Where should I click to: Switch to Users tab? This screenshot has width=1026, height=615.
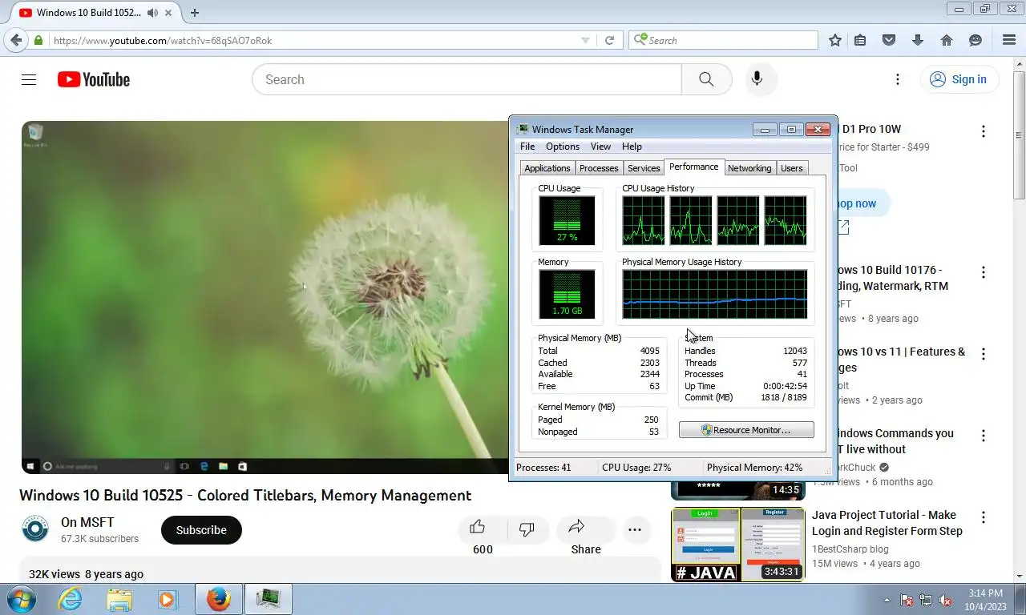tap(792, 168)
